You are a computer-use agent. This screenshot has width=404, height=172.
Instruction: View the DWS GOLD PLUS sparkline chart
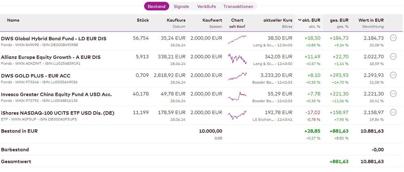(237, 77)
